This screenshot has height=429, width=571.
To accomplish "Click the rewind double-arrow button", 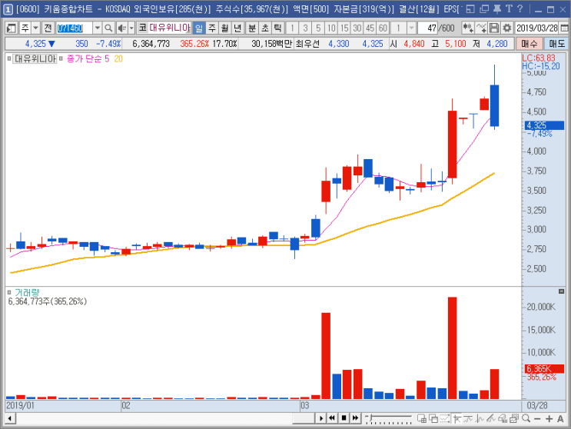I will 332,418.
